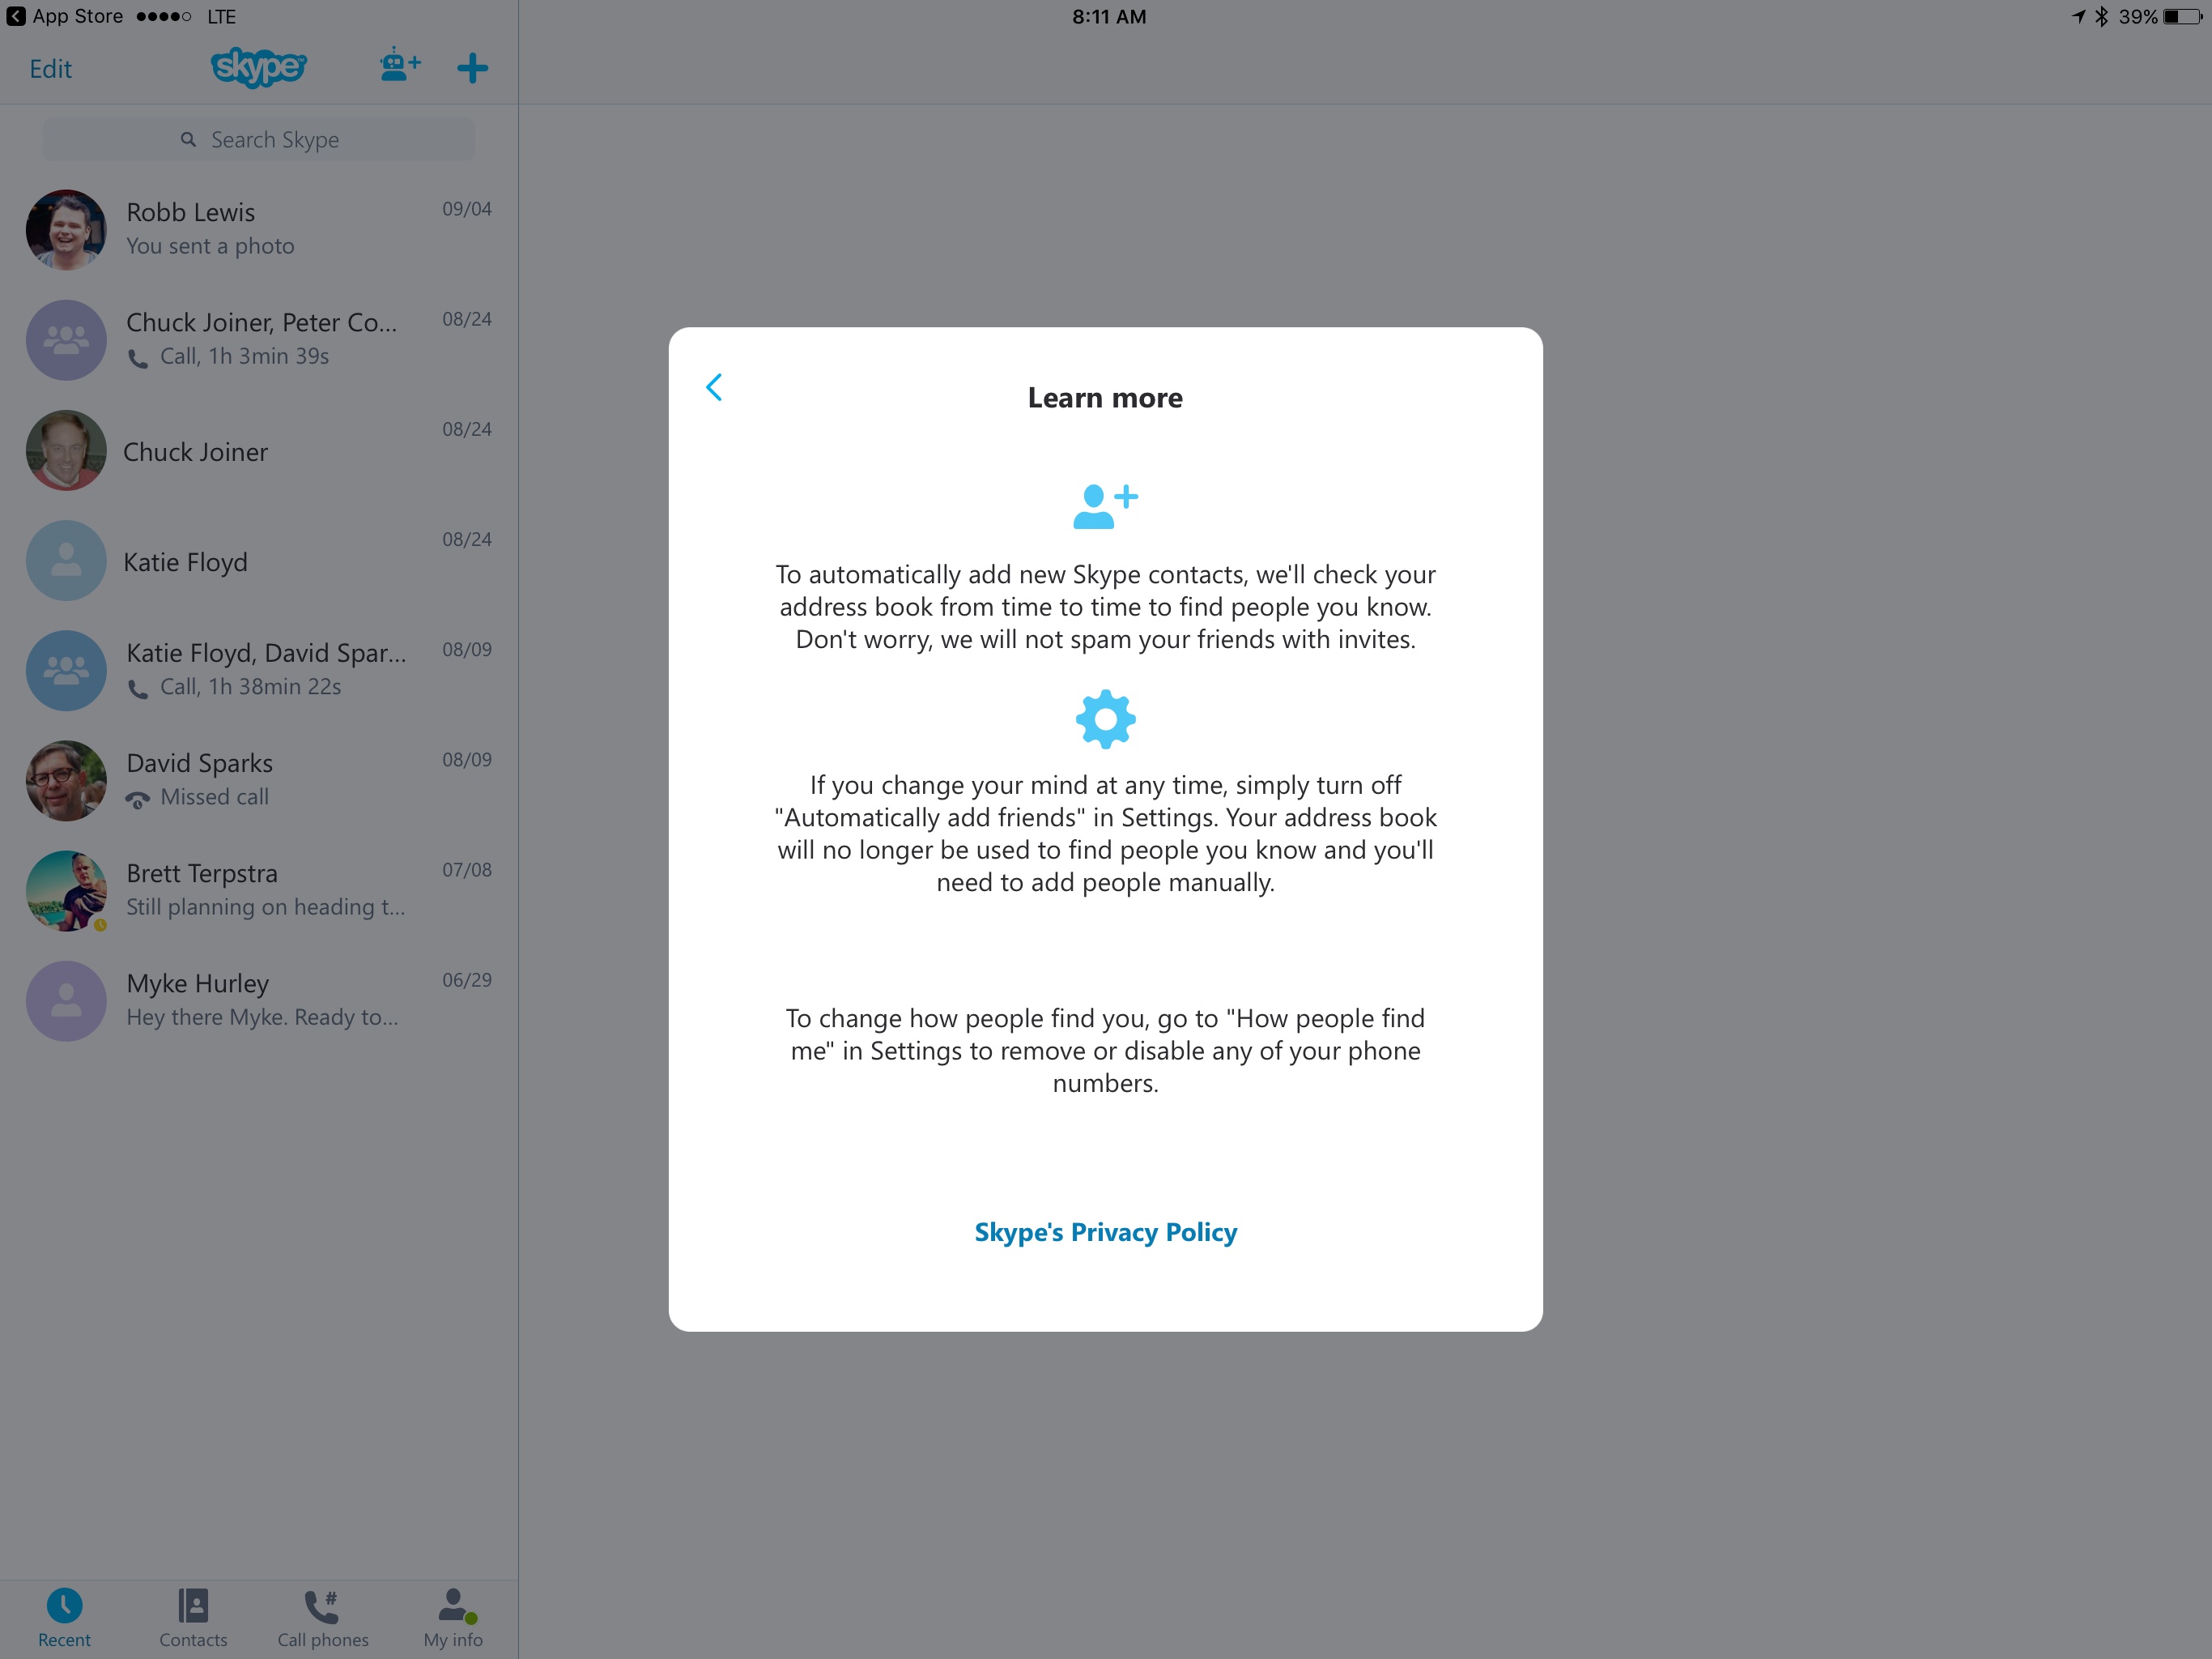The height and width of the screenshot is (1659, 2212).
Task: Open the Call phones tab
Action: pos(322,1616)
